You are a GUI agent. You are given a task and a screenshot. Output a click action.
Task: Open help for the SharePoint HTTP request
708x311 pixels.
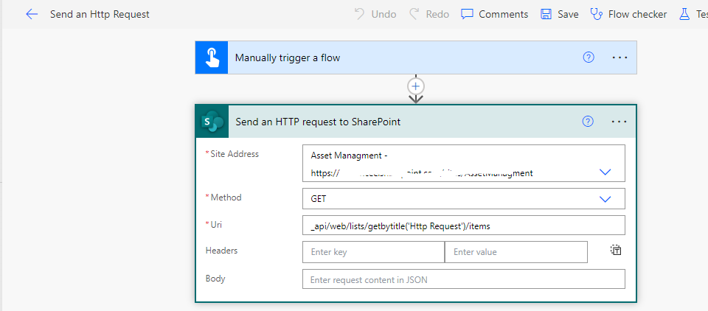588,122
